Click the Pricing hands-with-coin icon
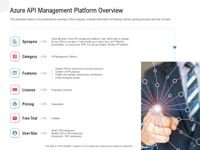The width and height of the screenshot is (200, 150). 15,104
